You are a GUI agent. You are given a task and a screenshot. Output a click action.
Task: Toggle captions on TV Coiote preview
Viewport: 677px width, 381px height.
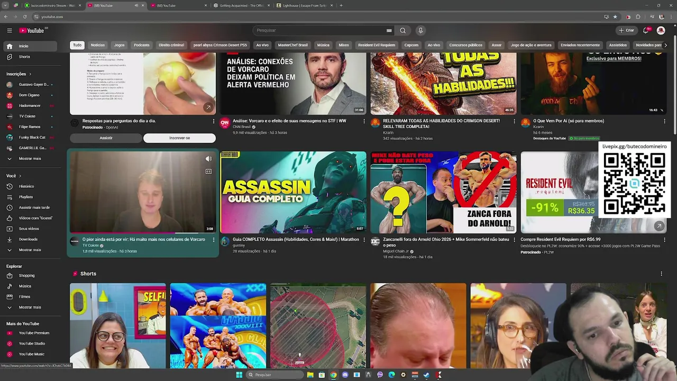coord(208,171)
